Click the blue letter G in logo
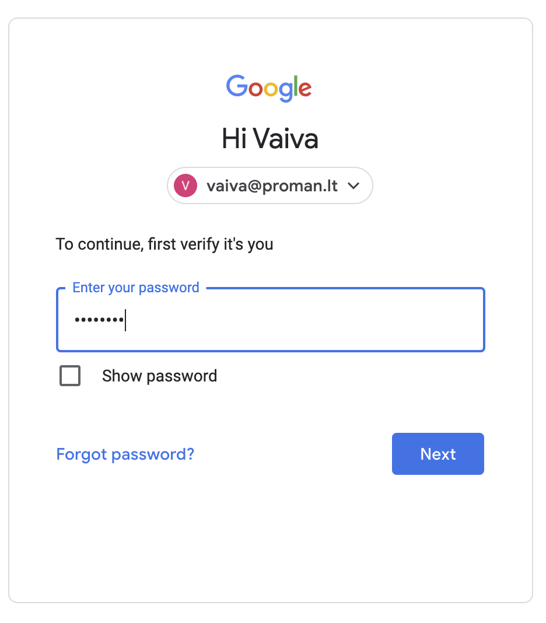Screen dimensions: 546x623 pos(237,86)
